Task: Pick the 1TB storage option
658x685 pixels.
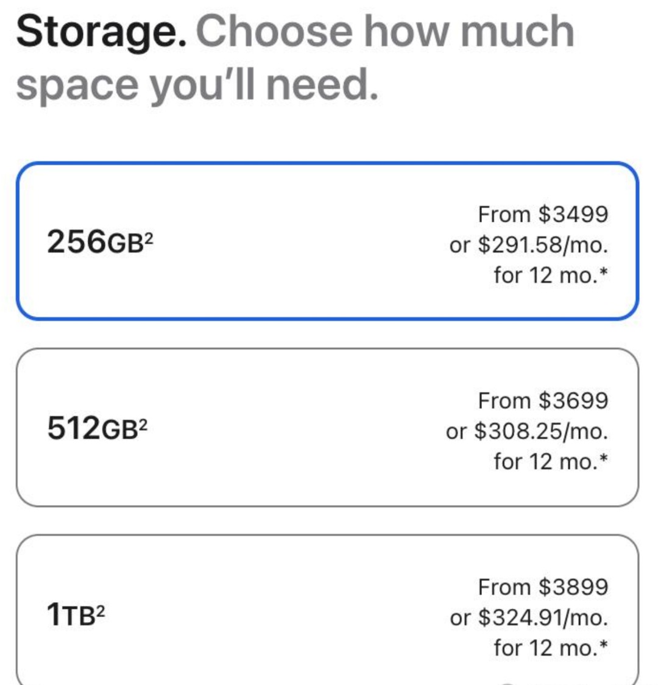Action: click(x=327, y=610)
